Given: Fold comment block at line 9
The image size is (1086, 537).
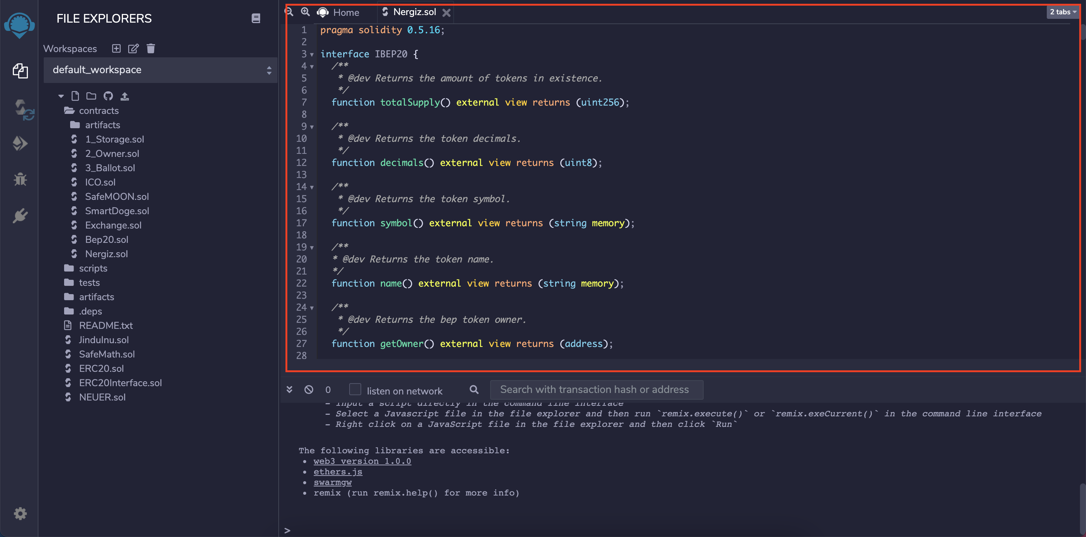Looking at the screenshot, I should point(312,127).
